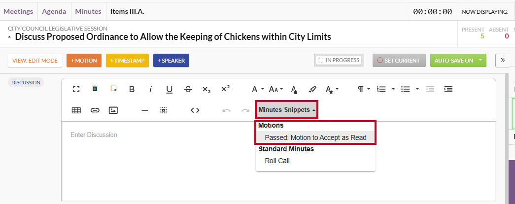Screen dimensions: 515x204
Task: Toggle italic formatting
Action: (x=150, y=89)
